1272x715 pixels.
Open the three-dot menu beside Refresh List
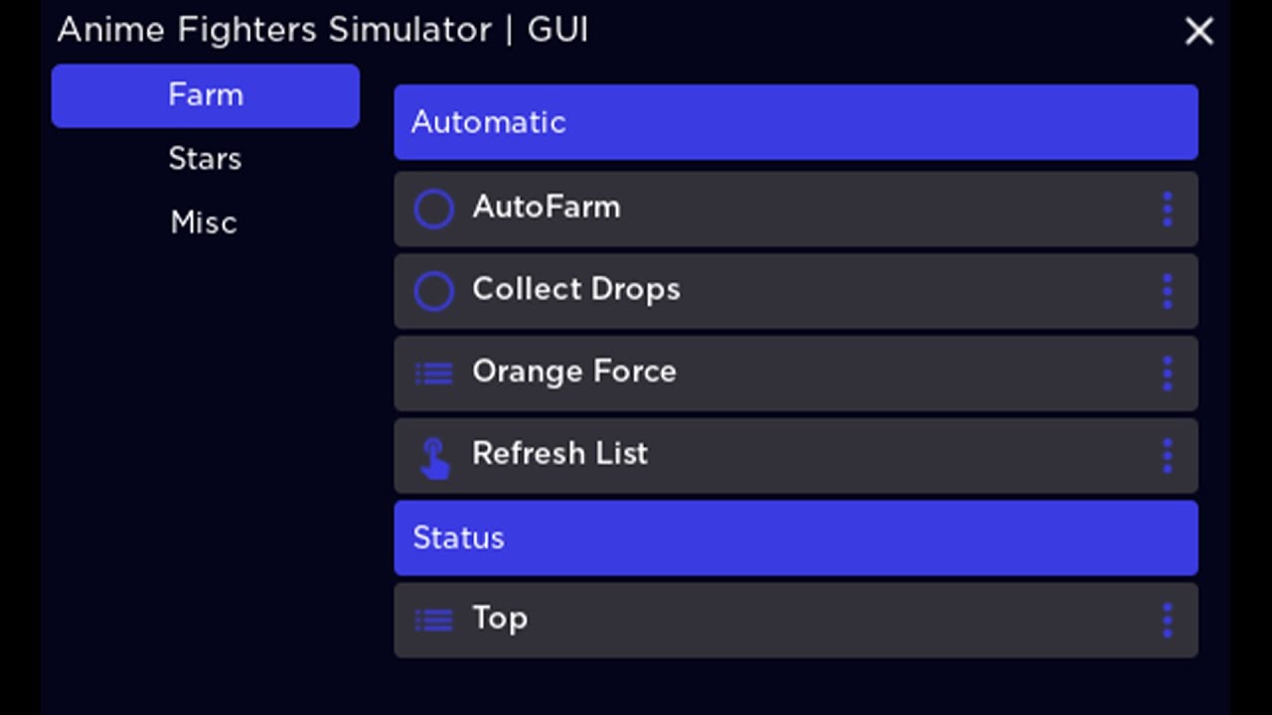click(x=1167, y=456)
